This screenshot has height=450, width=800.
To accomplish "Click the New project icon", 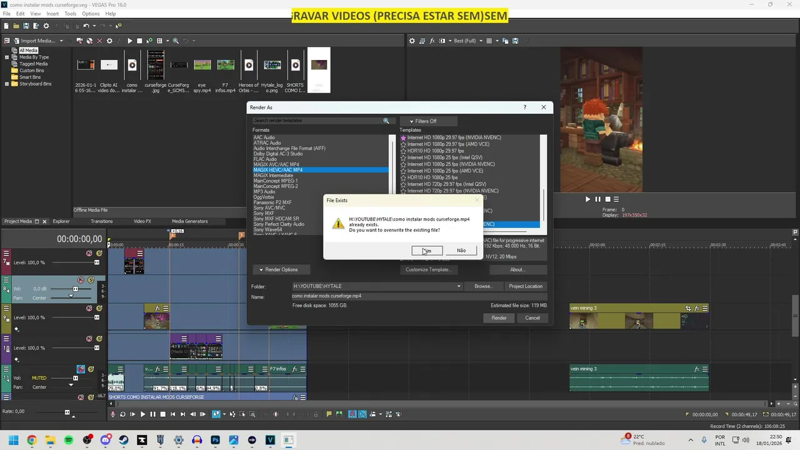I will click(x=6, y=26).
